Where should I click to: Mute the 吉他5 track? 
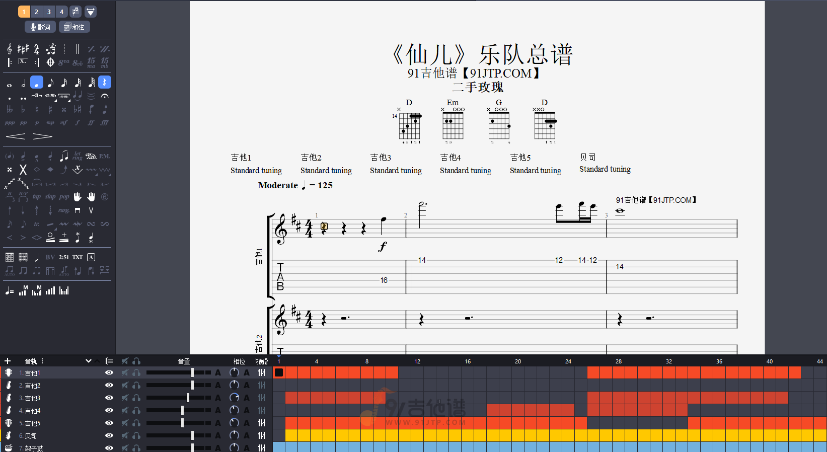[x=124, y=423]
